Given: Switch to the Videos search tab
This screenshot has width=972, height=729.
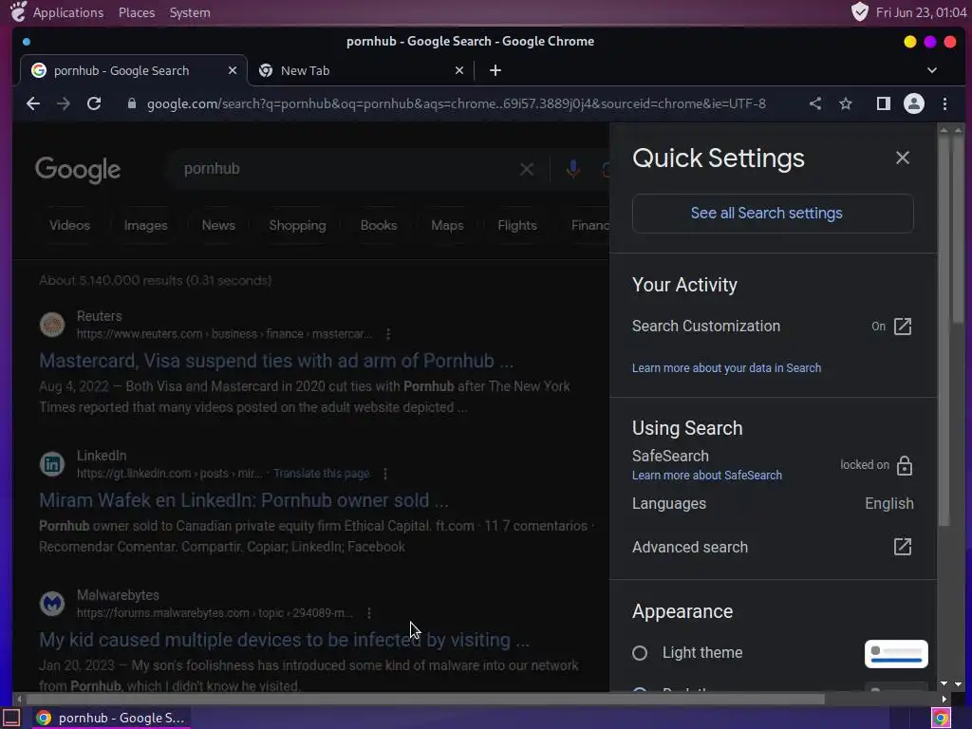Looking at the screenshot, I should point(69,226).
